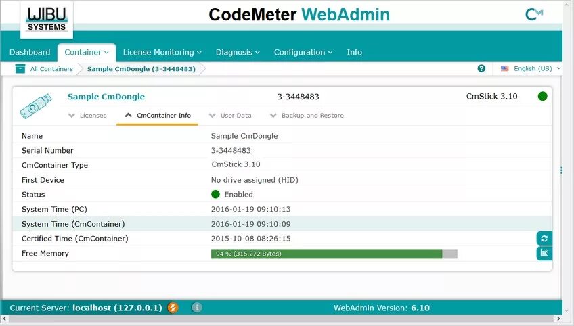The image size is (574, 326).
Task: Click the three-dot handle at right edge
Action: 561,170
